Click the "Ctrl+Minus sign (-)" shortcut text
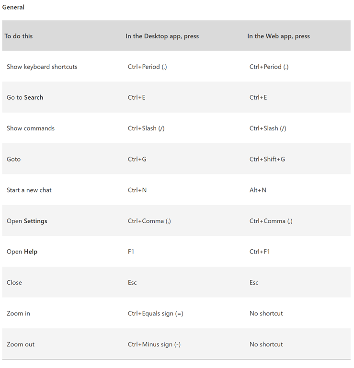This screenshot has height=368, width=354. click(x=154, y=345)
